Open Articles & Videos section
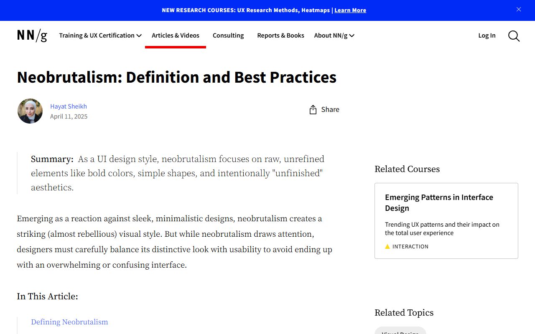This screenshot has width=535, height=334. [176, 35]
